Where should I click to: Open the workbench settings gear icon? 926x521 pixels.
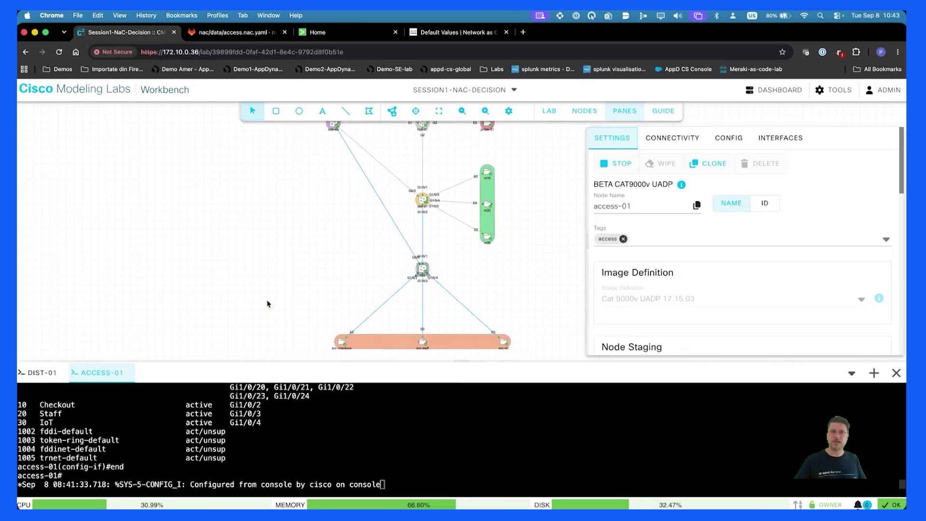[508, 111]
